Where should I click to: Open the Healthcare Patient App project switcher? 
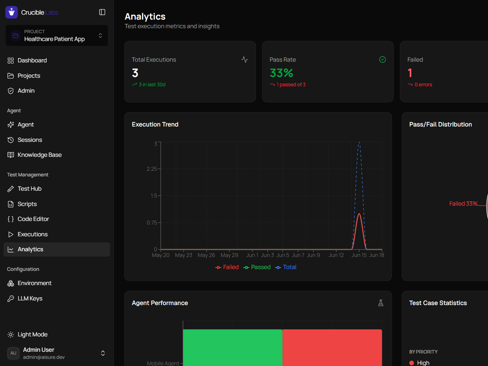(57, 35)
